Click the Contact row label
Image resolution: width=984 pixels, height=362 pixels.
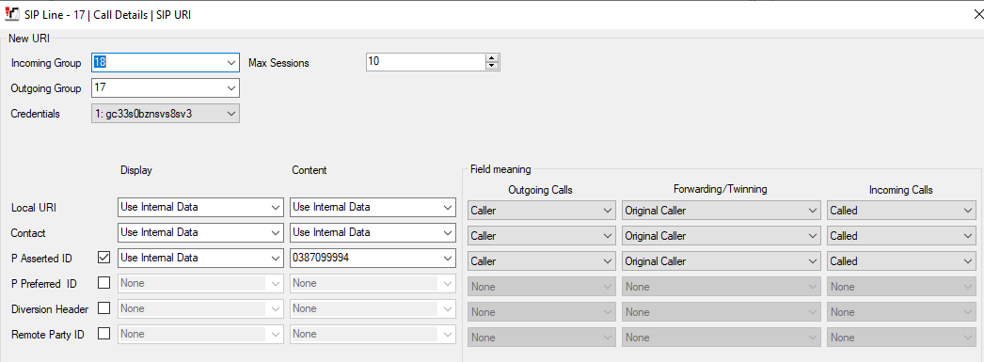28,233
